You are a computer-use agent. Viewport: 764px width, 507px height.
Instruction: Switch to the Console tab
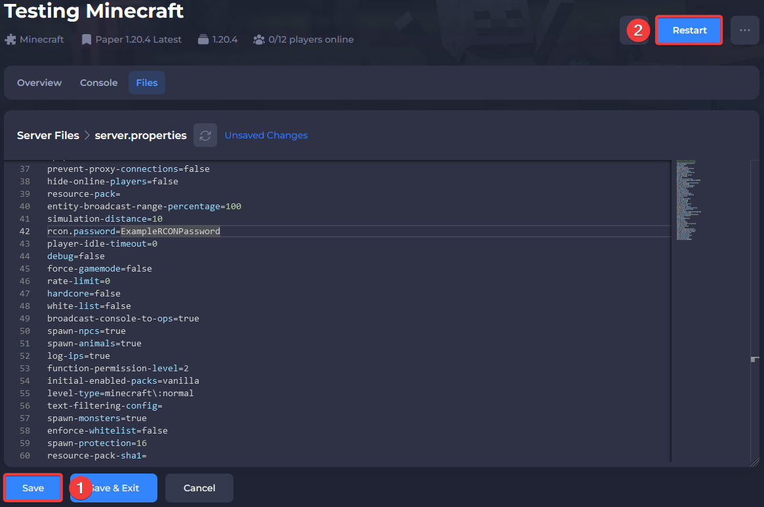(98, 83)
